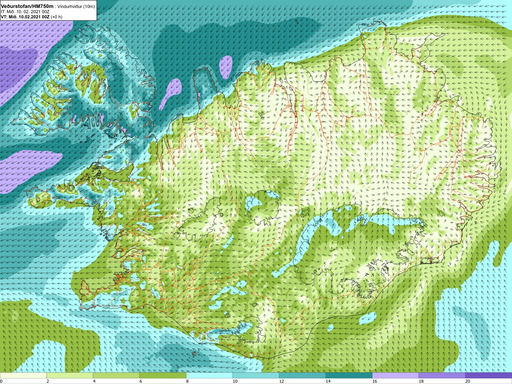Image resolution: width=512 pixels, height=384 pixels.
Task: Click the "IT: Mið. 10. 02. 2021 00Z" line
Action: coord(25,12)
